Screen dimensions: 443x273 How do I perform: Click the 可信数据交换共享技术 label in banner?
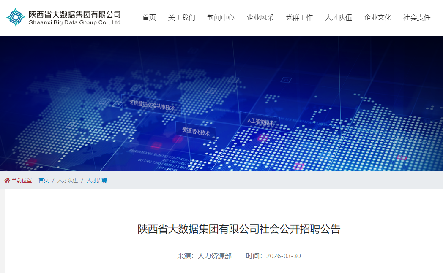pyautogui.click(x=152, y=105)
